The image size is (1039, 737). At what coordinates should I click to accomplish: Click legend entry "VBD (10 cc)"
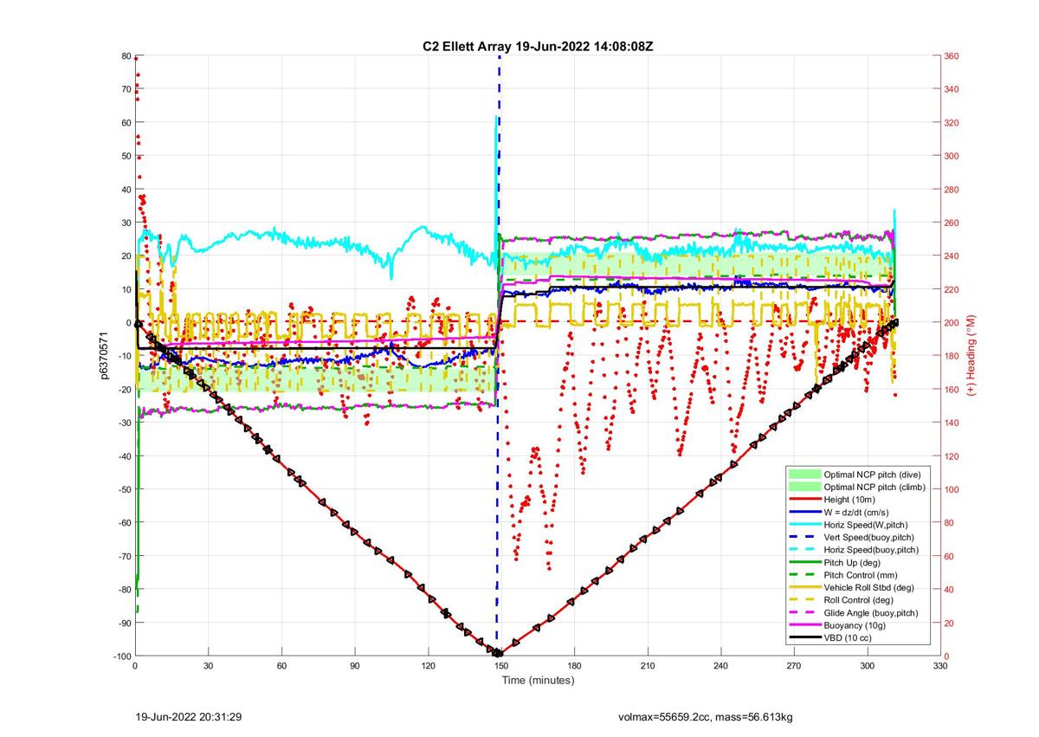click(x=849, y=638)
